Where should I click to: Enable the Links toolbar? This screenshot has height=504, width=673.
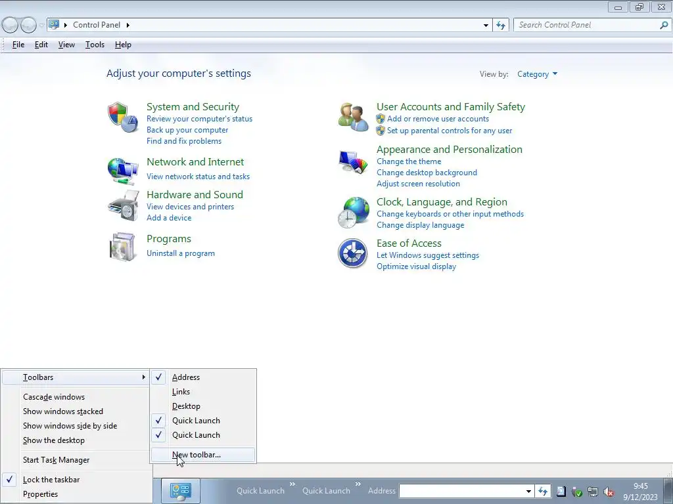[203, 392]
